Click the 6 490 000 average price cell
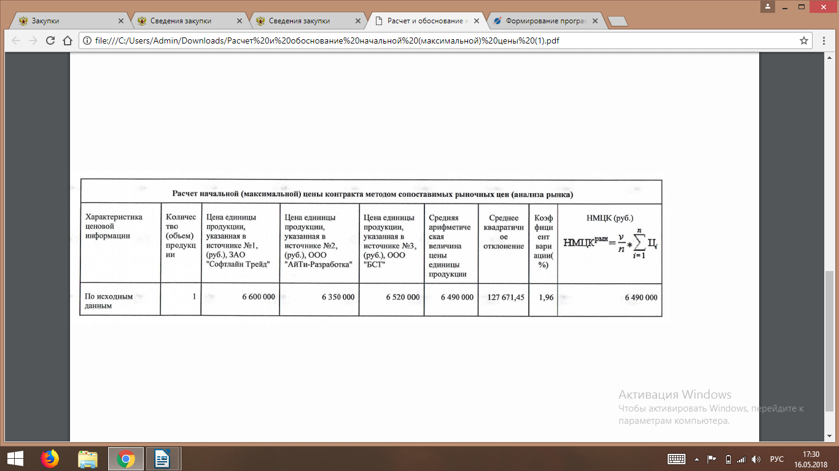 tap(451, 299)
